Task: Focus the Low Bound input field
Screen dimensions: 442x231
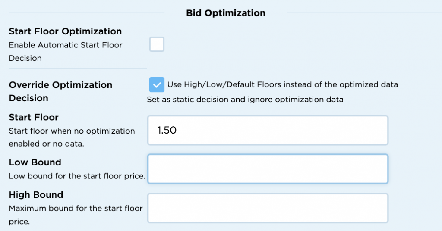Action: [x=268, y=169]
